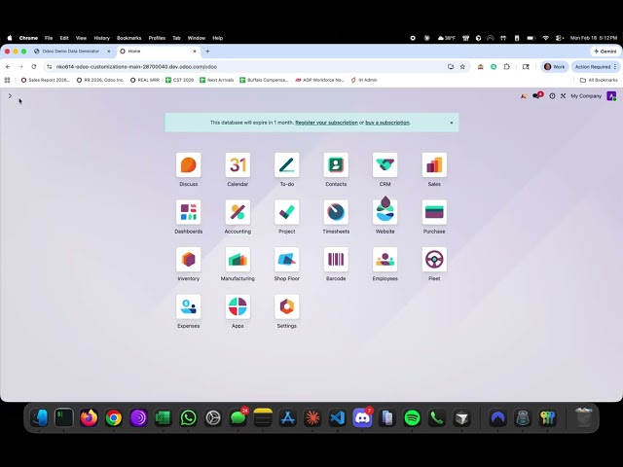Open the View menu
This screenshot has width=623, height=467.
pyautogui.click(x=81, y=38)
